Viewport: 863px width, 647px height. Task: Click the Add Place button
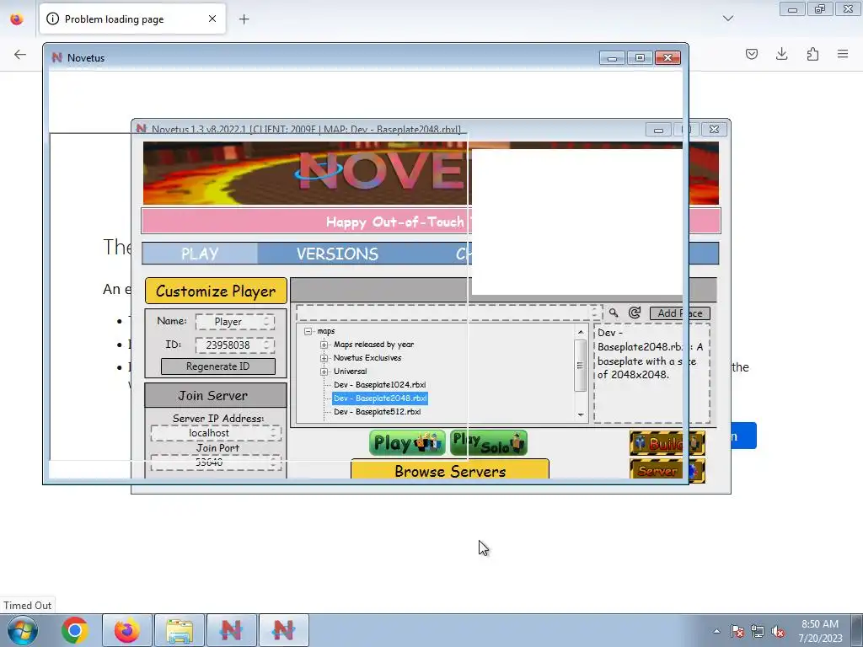(680, 313)
